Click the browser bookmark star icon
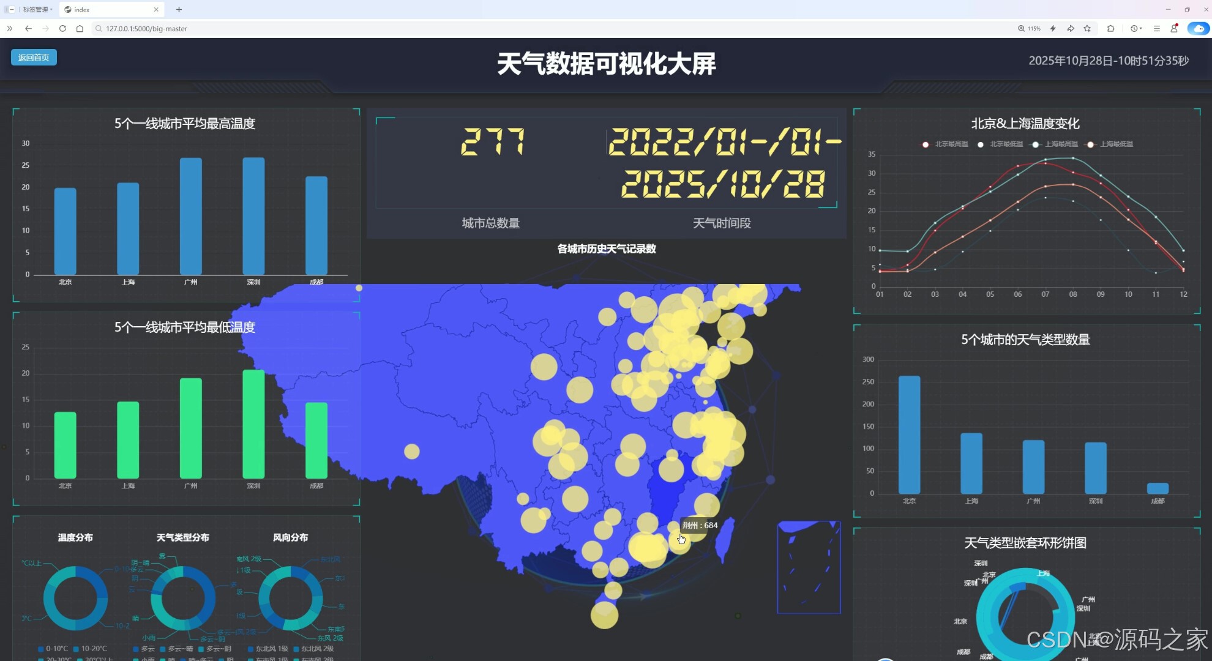 (1087, 28)
